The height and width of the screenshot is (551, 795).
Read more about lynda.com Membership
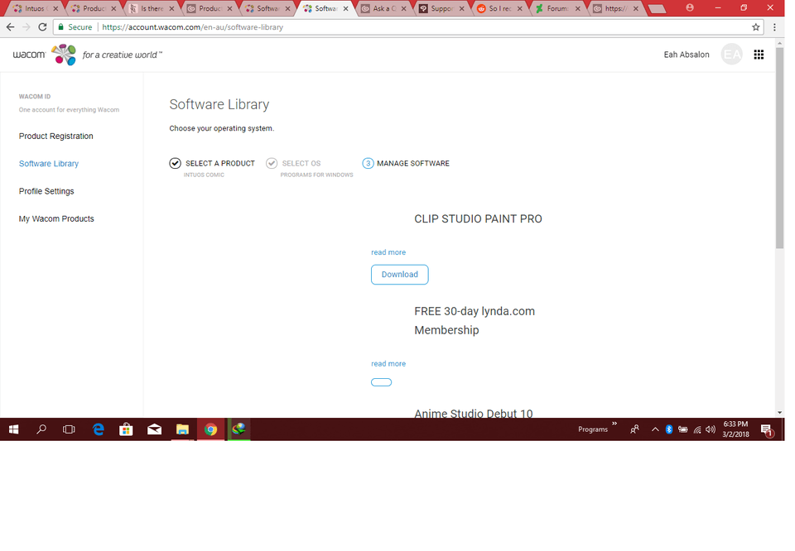tap(388, 364)
